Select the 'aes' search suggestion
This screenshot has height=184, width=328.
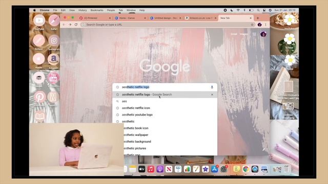165,101
